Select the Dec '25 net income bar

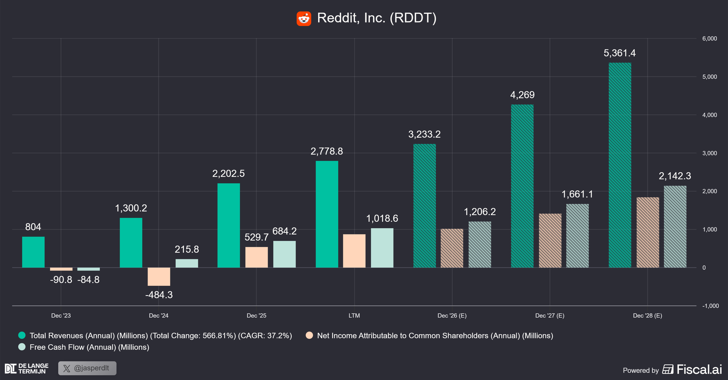[x=257, y=257]
